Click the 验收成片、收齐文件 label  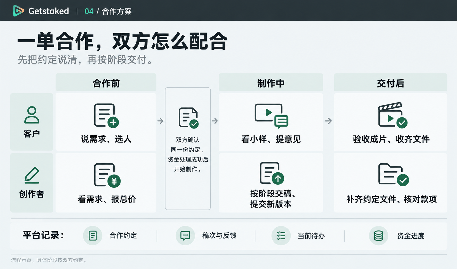click(x=391, y=139)
